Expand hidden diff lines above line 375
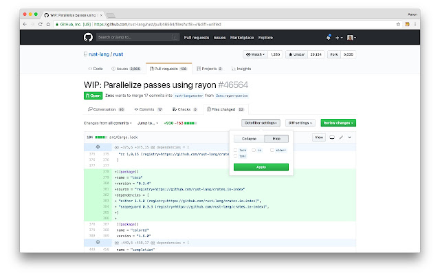The height and width of the screenshot is (275, 440). 98,146
